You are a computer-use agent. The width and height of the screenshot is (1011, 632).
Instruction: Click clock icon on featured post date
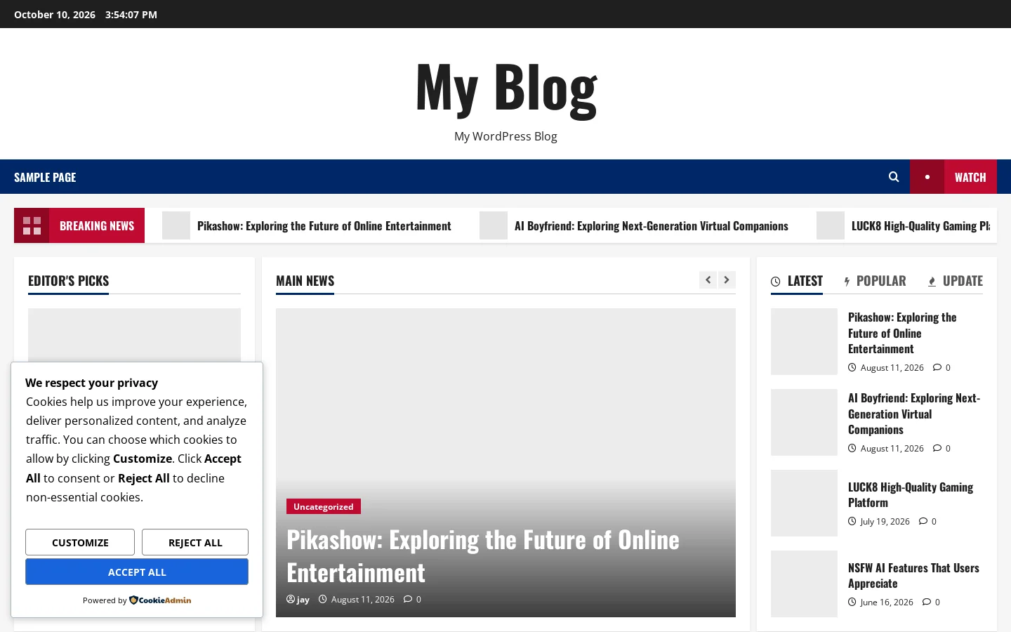[323, 599]
